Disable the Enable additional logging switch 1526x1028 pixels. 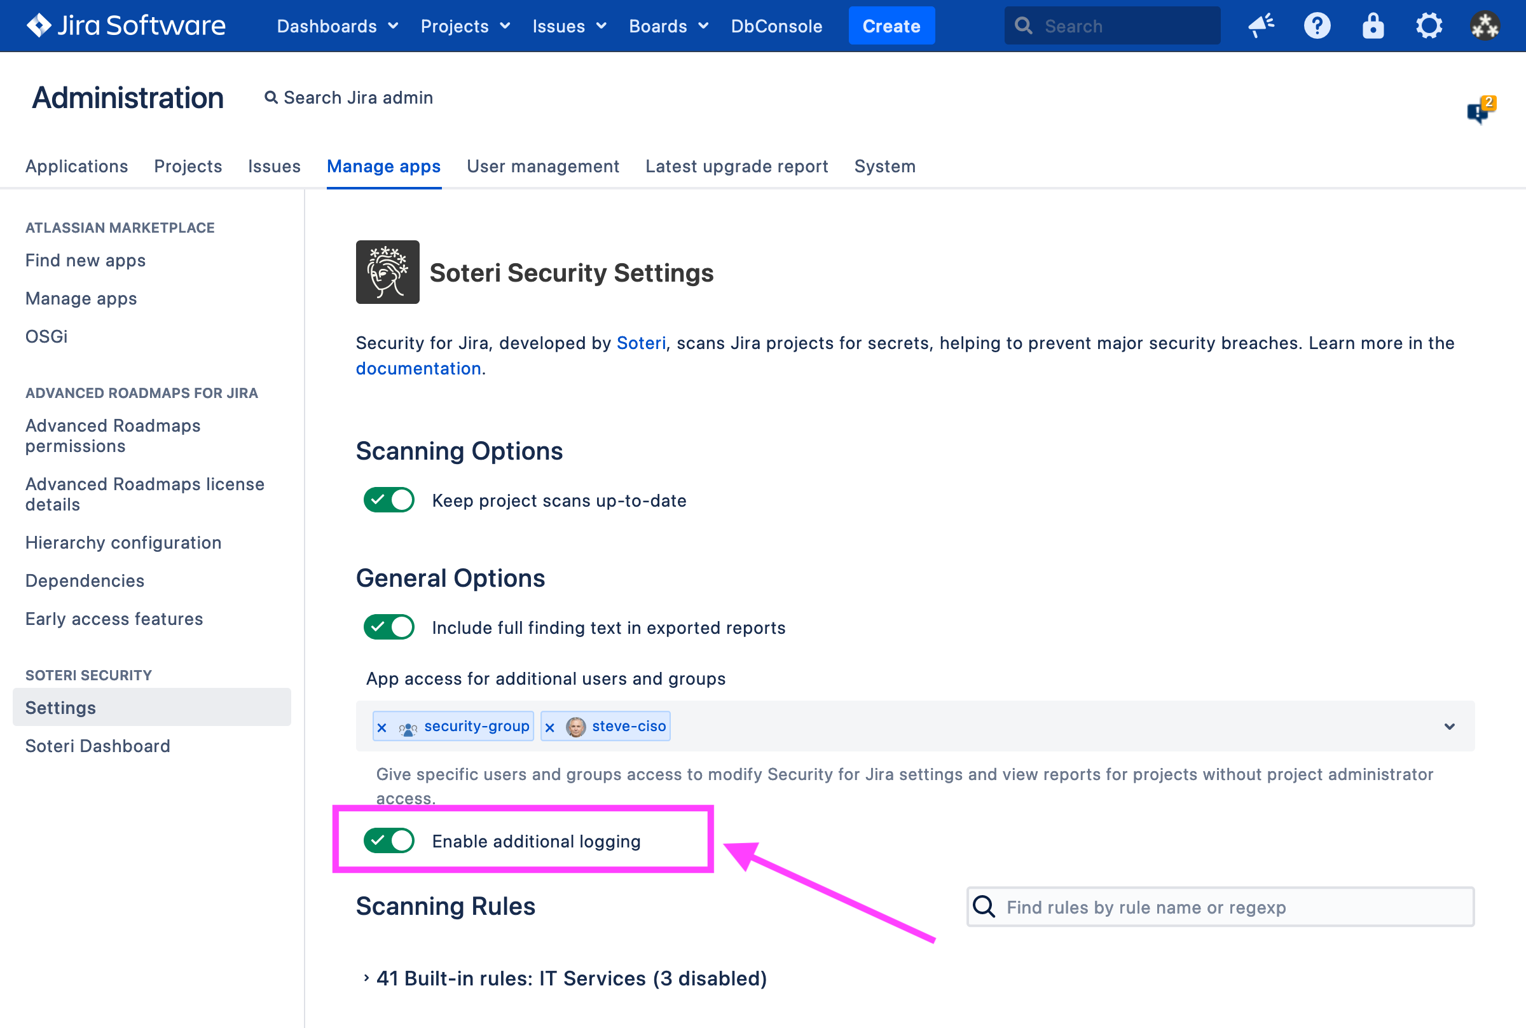tap(389, 840)
